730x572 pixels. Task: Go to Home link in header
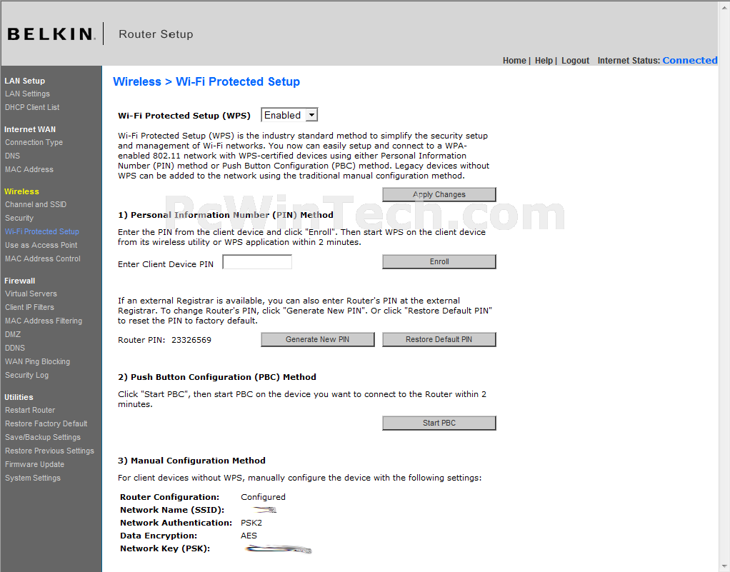[x=514, y=61]
